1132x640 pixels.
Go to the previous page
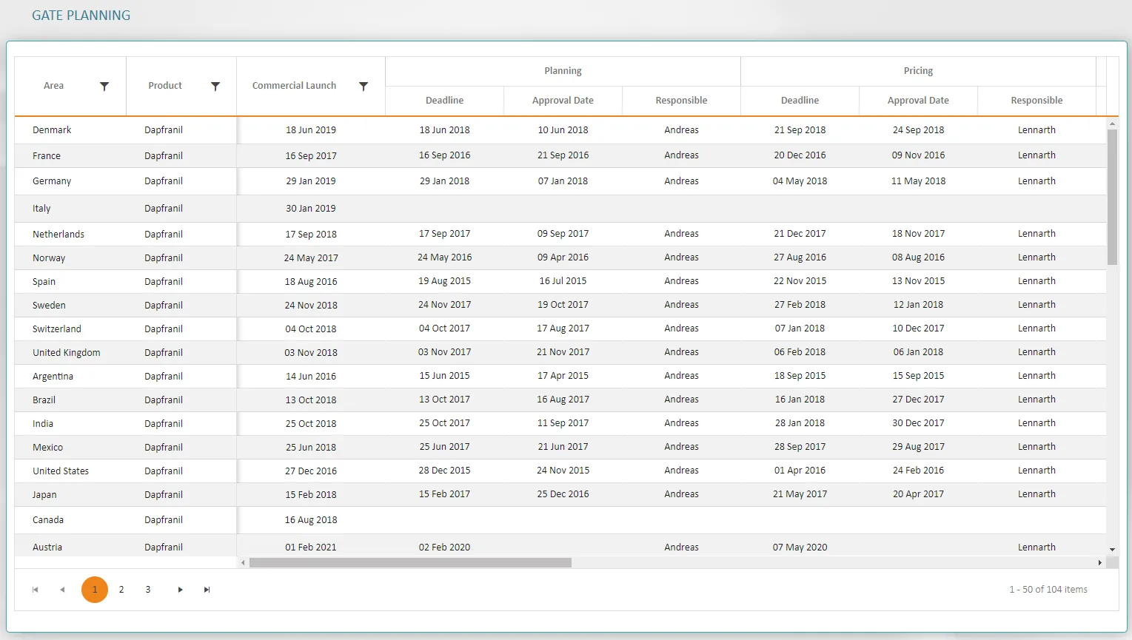pos(62,590)
